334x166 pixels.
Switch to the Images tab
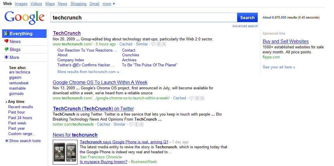(21, 4)
